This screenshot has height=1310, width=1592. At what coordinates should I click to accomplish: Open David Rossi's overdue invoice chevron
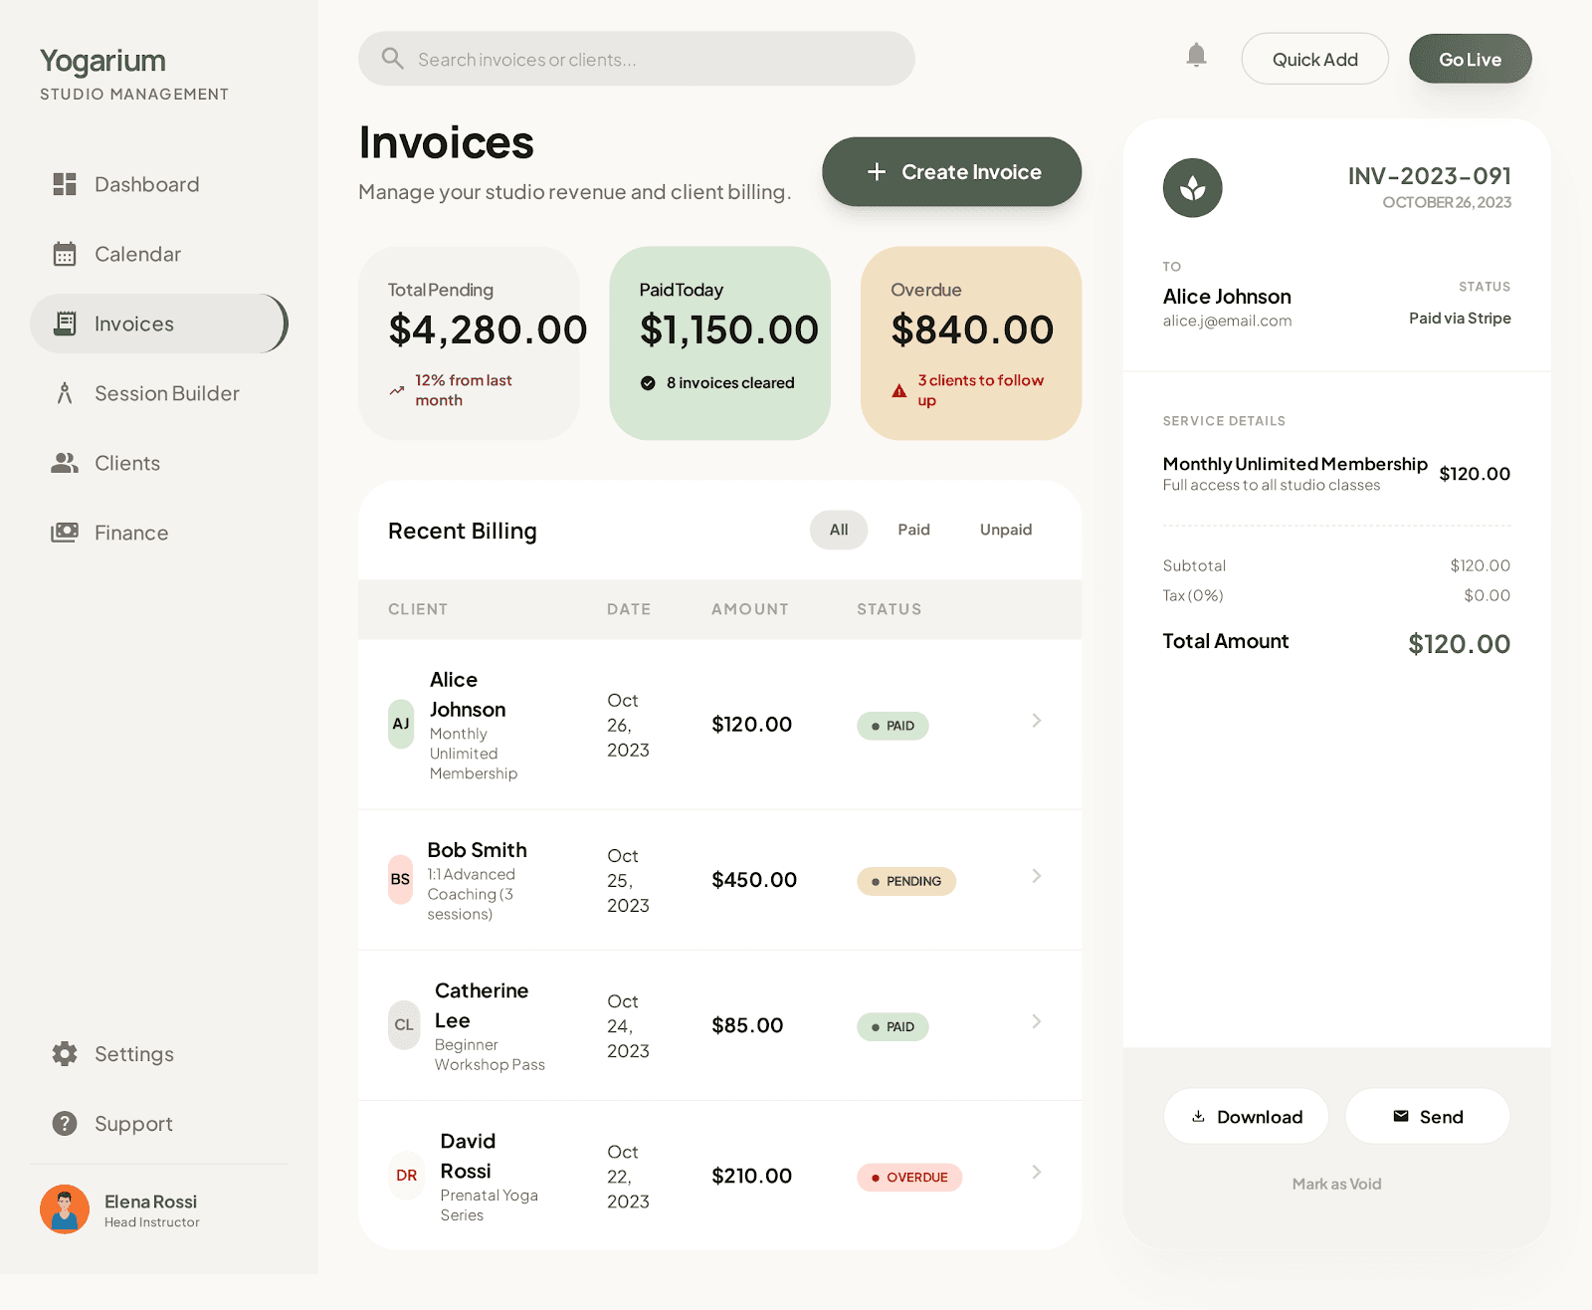[x=1037, y=1172]
